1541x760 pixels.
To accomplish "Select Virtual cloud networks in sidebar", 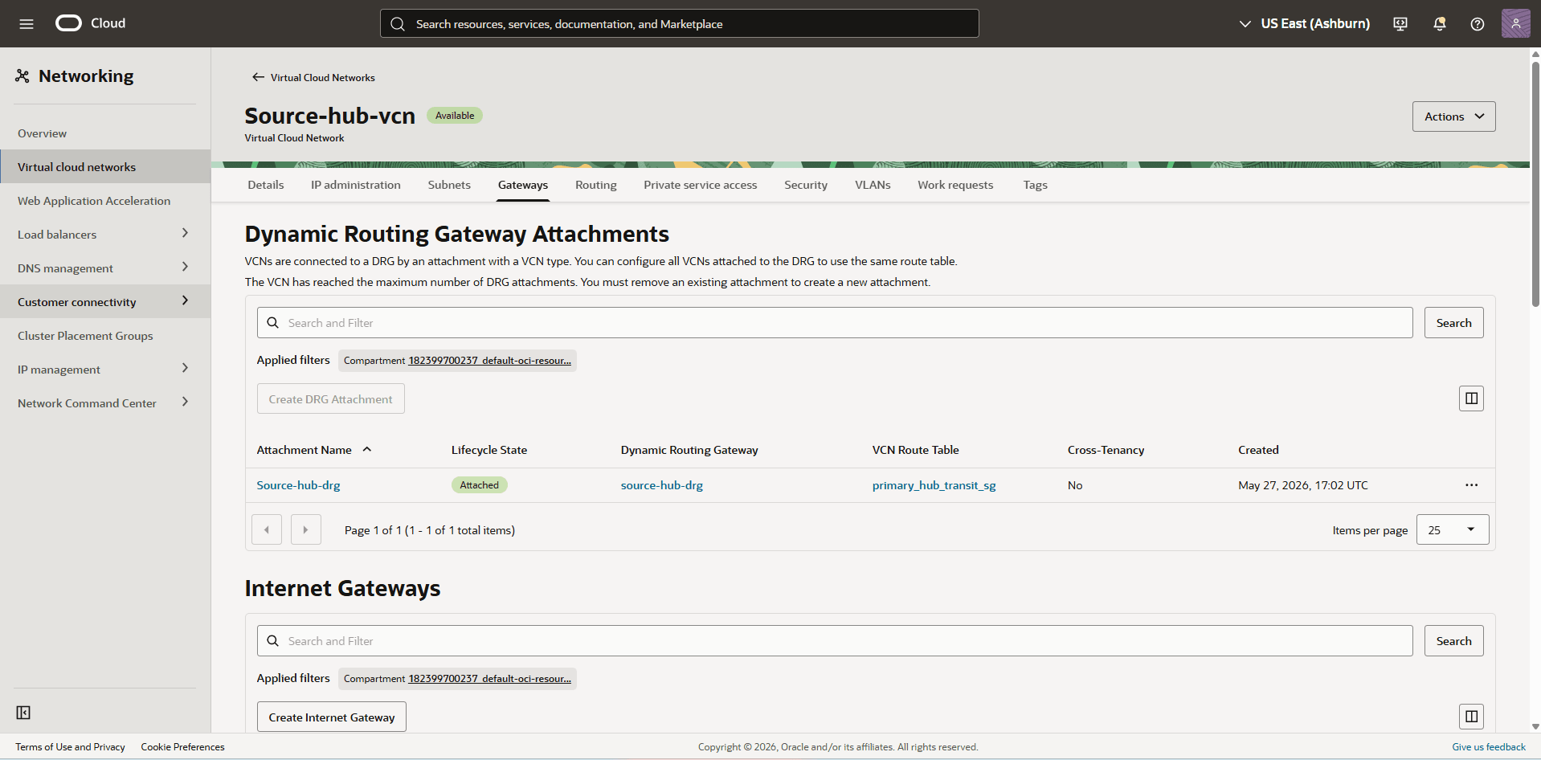I will click(105, 166).
